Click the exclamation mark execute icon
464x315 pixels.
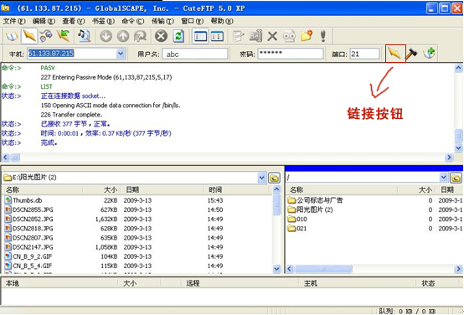point(323,36)
